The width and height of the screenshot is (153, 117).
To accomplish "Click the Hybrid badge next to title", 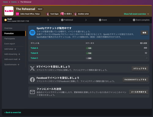I will 40,9.
